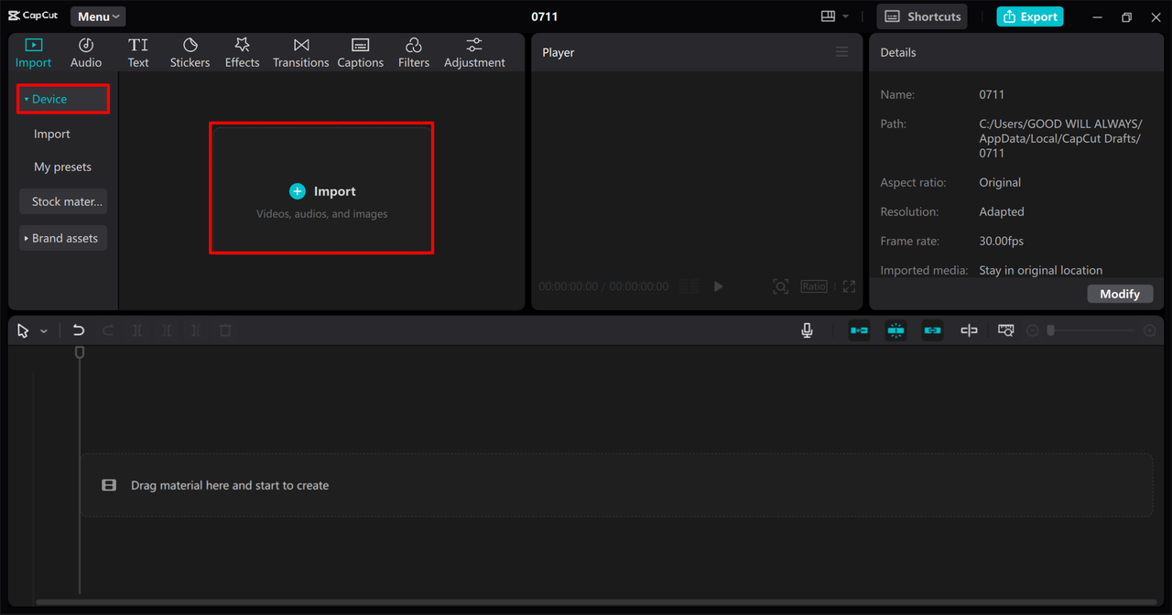The width and height of the screenshot is (1172, 615).
Task: Click the project title 0711
Action: click(x=544, y=16)
